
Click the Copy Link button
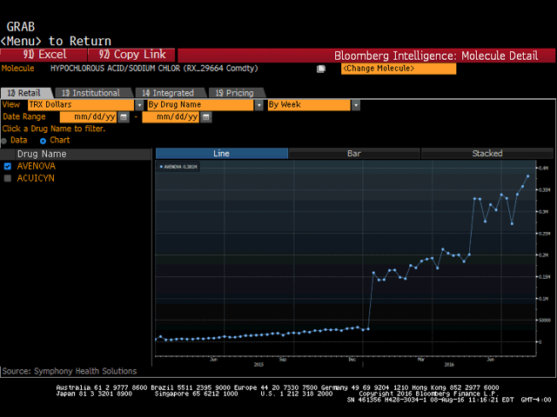[x=131, y=55]
